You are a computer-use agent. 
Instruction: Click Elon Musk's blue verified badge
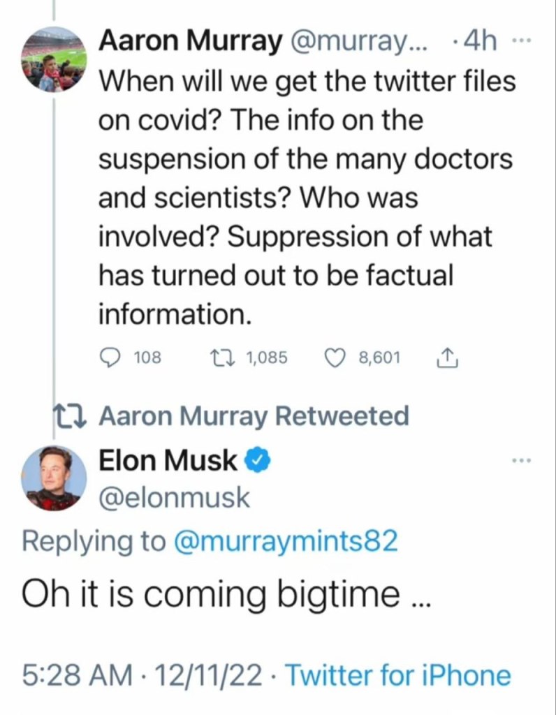(257, 461)
